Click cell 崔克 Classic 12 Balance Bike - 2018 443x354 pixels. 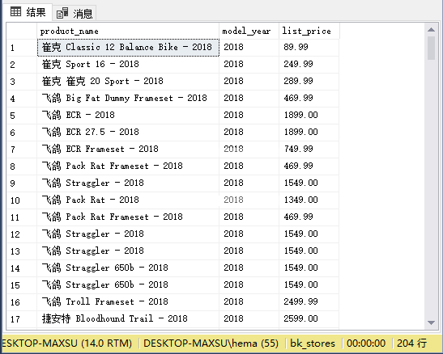tap(128, 48)
